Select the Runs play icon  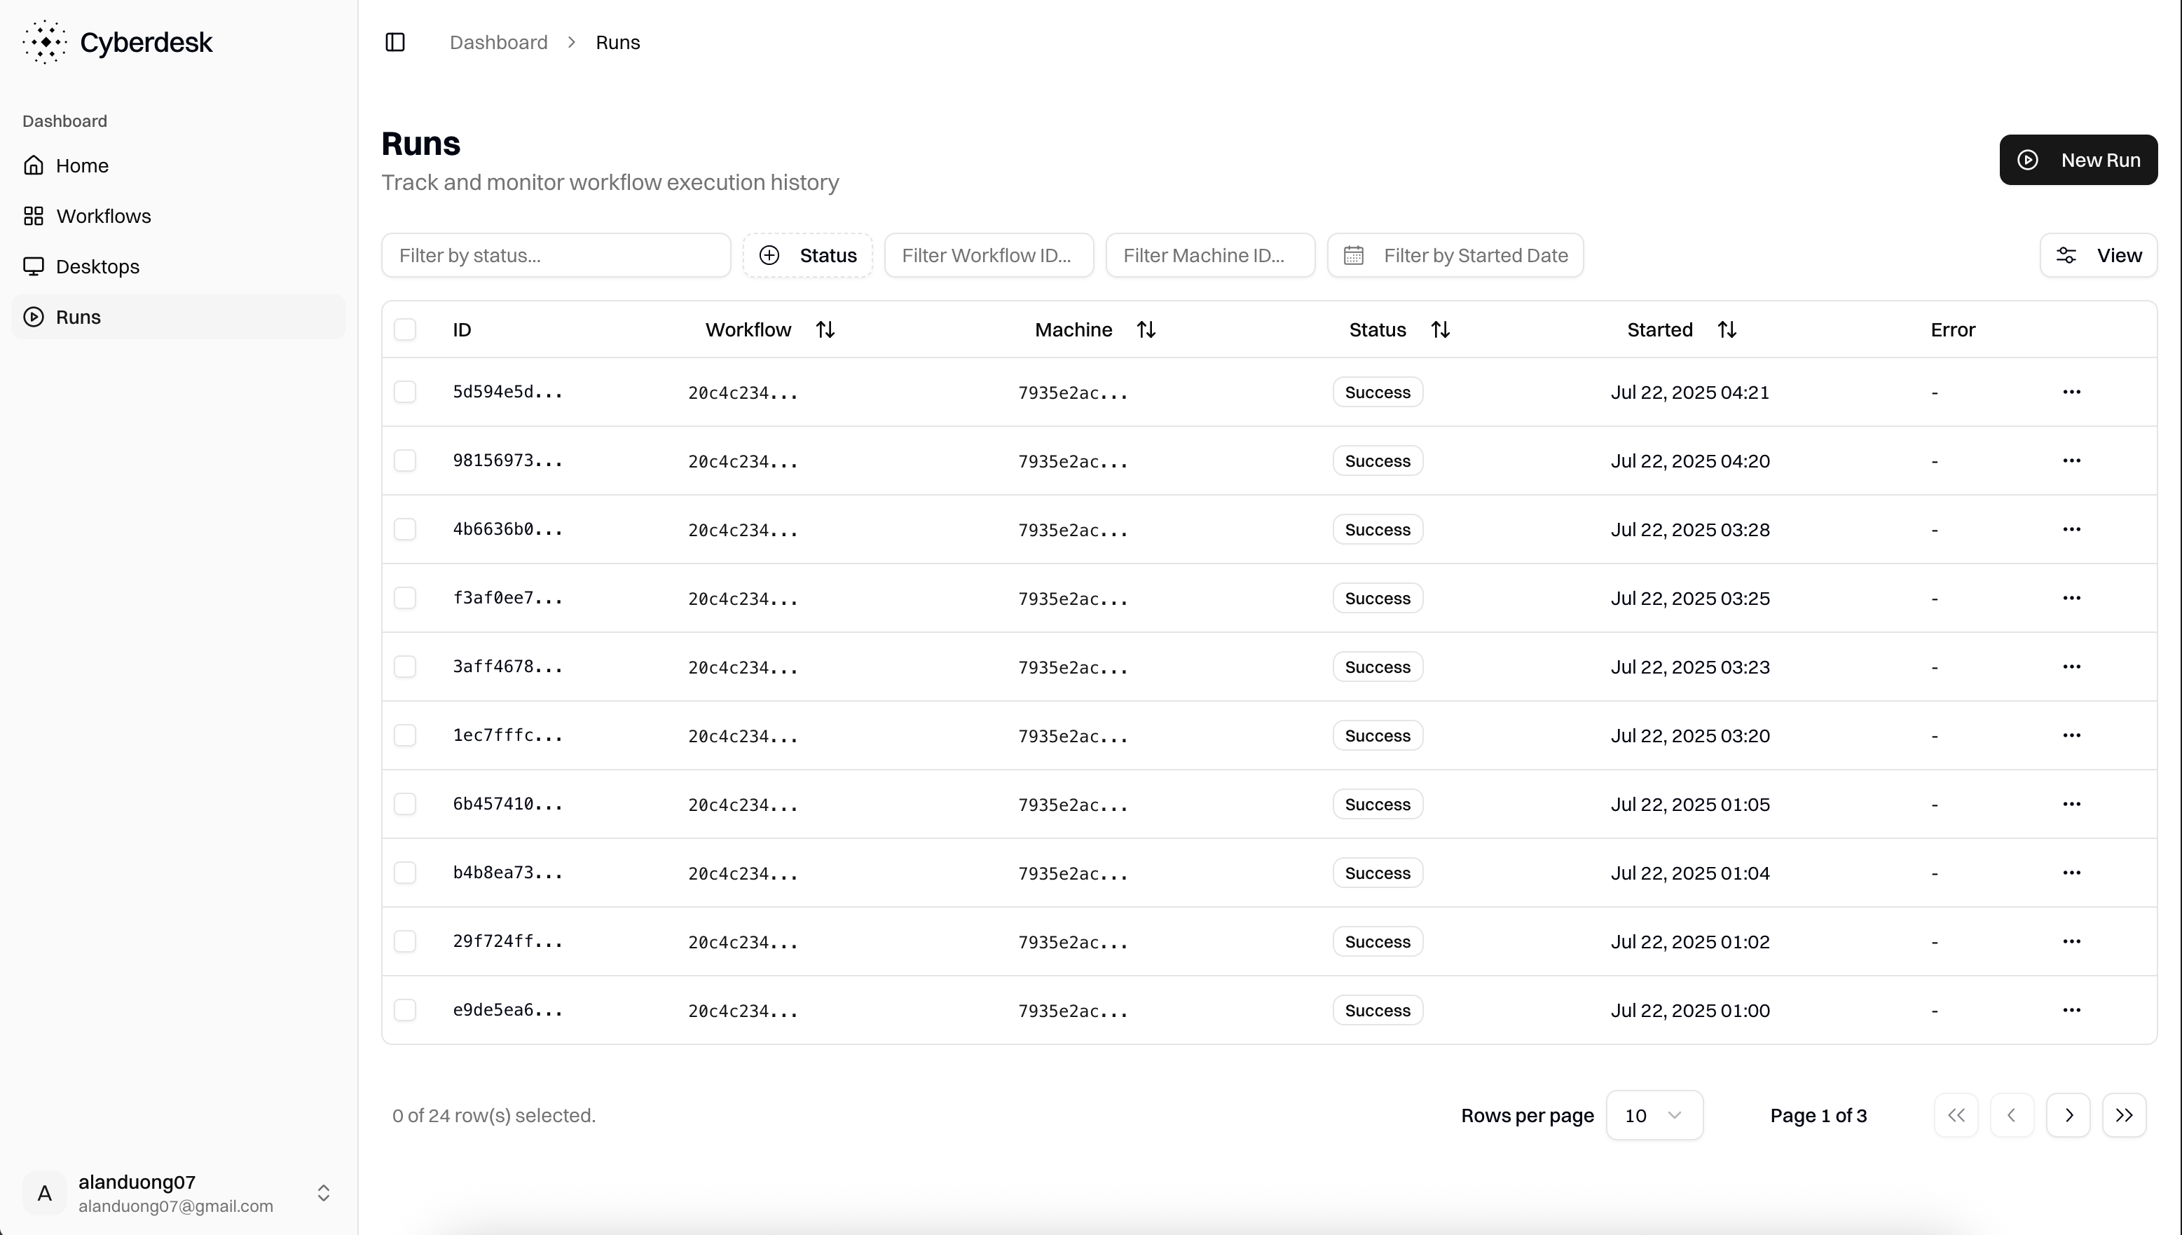pos(34,316)
